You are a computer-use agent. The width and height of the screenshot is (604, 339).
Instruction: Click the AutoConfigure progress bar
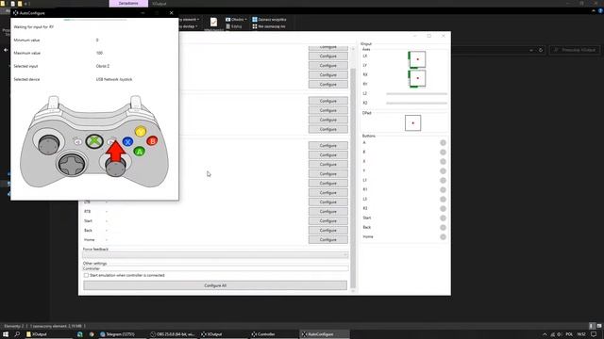(x=94, y=19)
